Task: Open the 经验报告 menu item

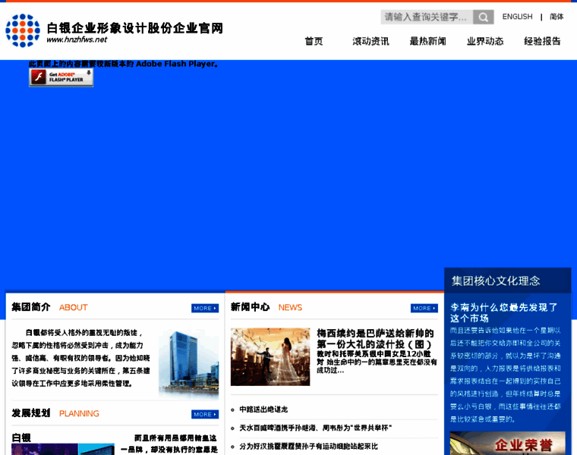Action: pos(542,41)
